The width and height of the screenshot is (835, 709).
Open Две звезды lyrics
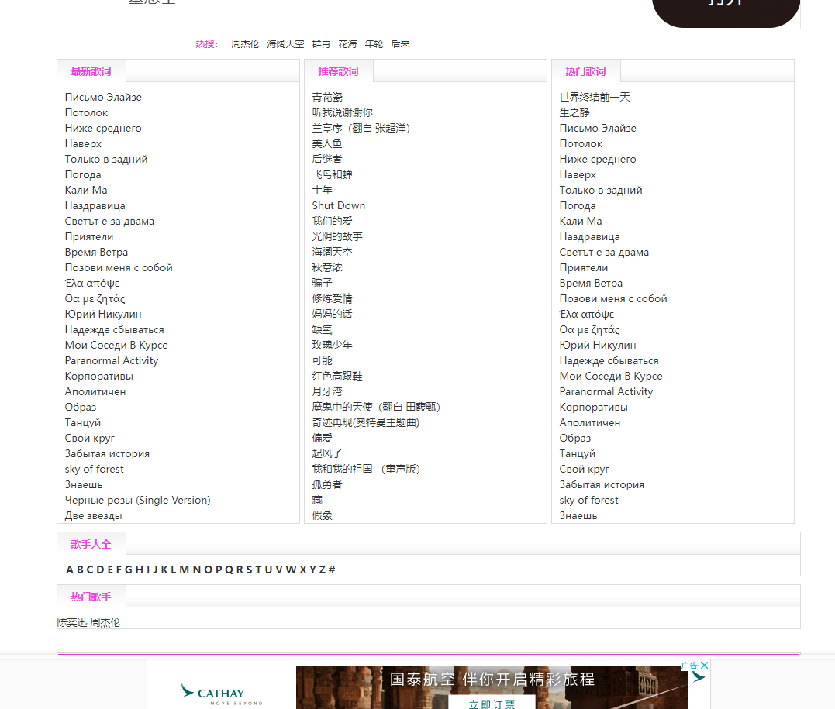[94, 515]
